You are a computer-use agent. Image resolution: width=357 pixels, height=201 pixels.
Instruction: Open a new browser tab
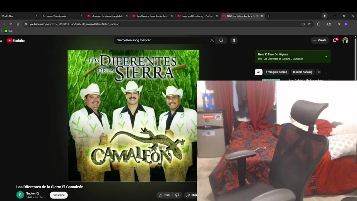[269, 16]
